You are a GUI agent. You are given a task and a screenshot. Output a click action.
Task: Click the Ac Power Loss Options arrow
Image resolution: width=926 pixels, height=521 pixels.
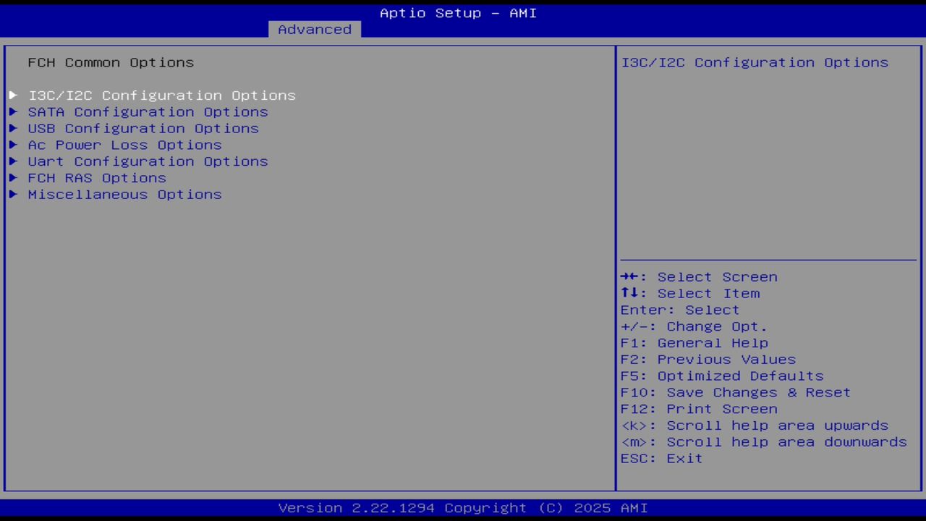(13, 145)
